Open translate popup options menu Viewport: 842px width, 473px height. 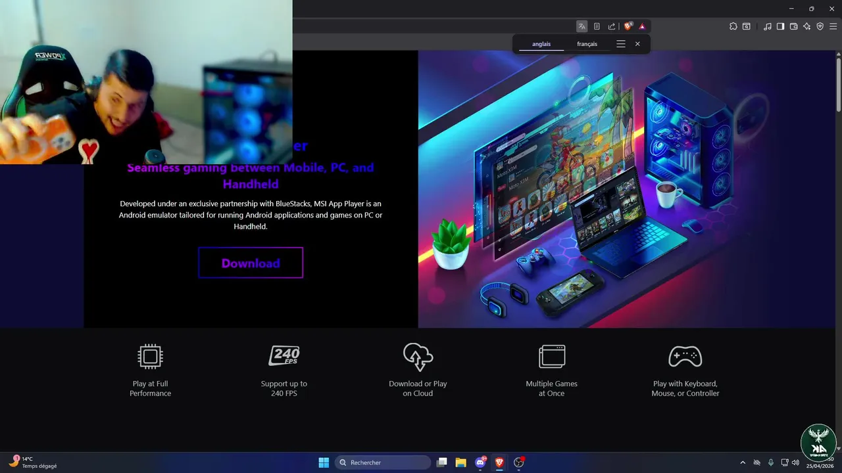(x=621, y=44)
